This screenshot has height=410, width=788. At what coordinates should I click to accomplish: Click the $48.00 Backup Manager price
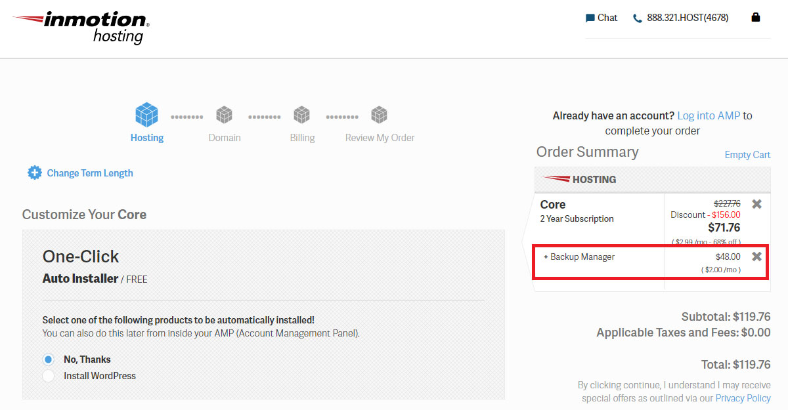pyautogui.click(x=728, y=257)
